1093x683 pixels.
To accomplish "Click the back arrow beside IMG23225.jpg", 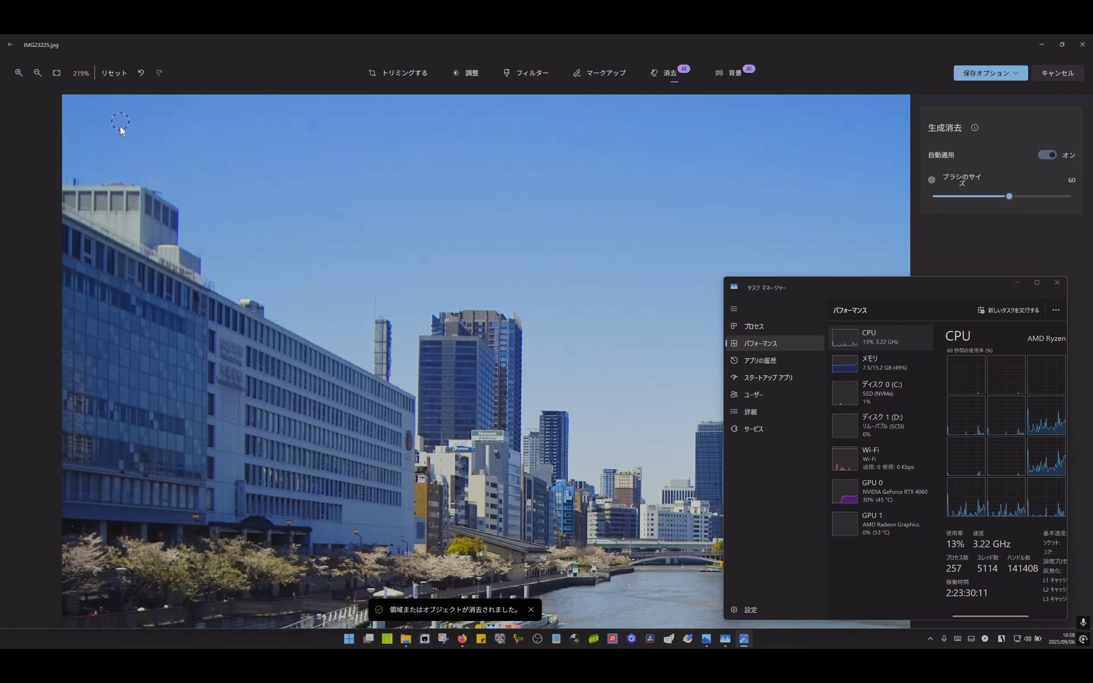I will click(10, 45).
